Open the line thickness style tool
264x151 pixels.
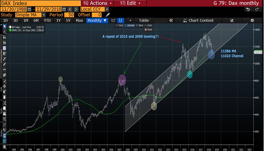(x=4, y=114)
